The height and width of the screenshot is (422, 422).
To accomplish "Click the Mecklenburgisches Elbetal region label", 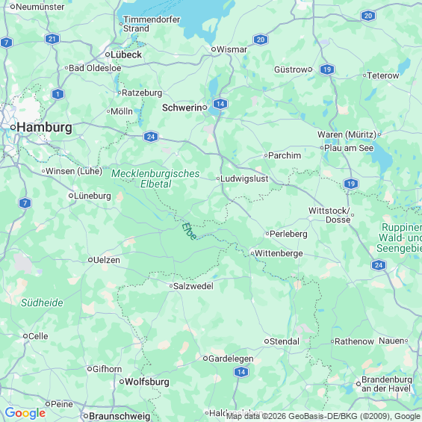I will pyautogui.click(x=155, y=179).
